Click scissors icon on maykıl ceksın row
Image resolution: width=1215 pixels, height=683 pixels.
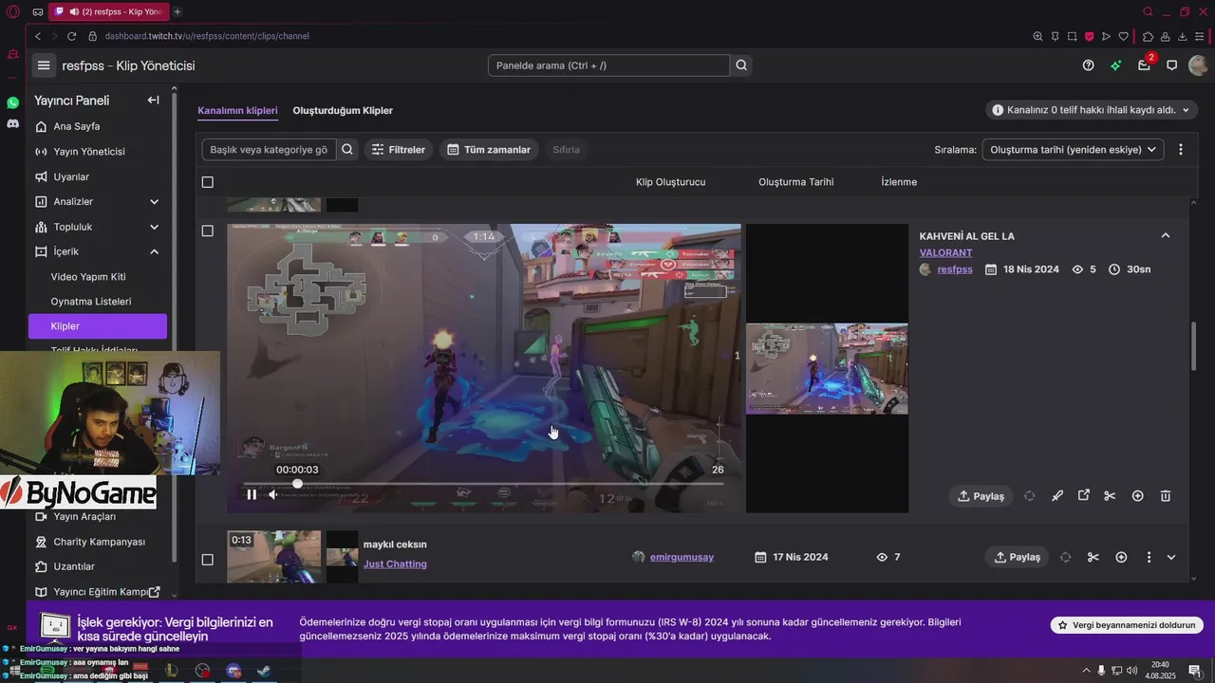point(1093,557)
